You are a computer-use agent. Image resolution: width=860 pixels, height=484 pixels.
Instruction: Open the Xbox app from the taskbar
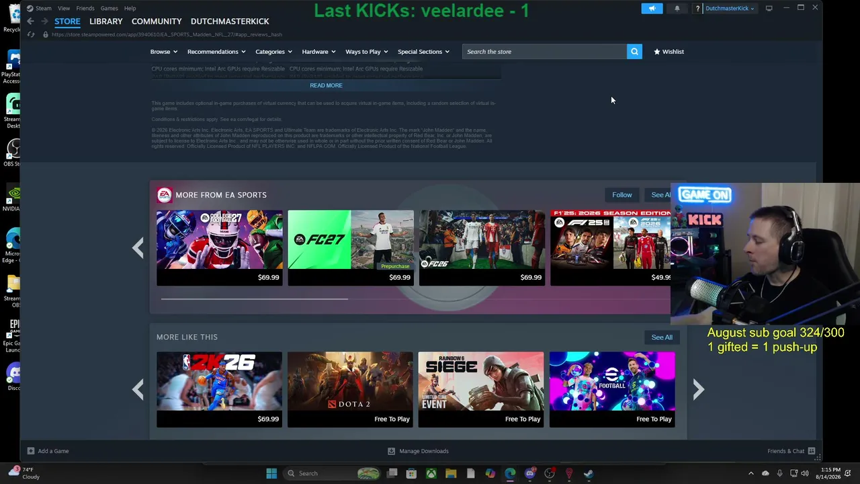pyautogui.click(x=431, y=473)
